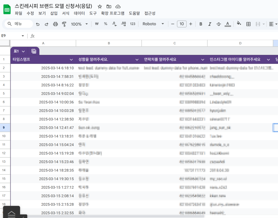Open the 도움말 menu
Screen dimensions: 278x218
134,13
